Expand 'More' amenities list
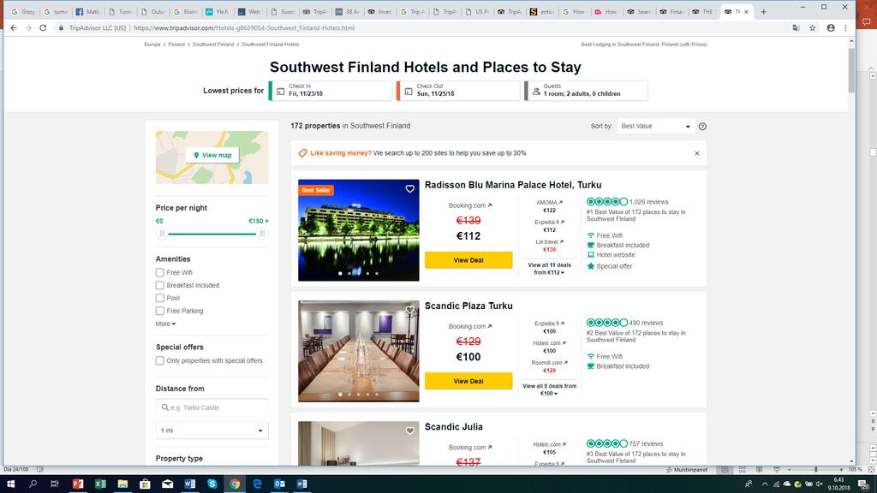 tap(165, 324)
